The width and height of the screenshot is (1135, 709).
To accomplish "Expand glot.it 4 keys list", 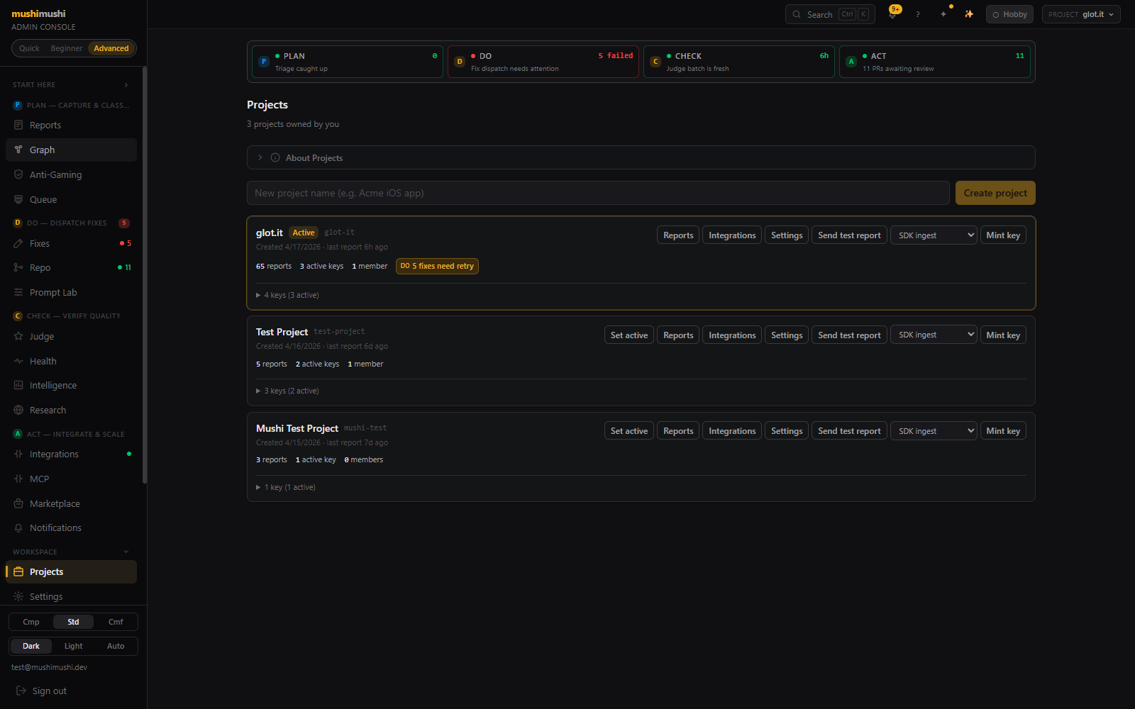I will click(x=287, y=295).
